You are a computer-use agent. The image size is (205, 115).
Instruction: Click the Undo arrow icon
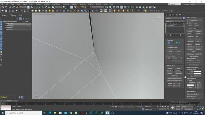(x=3, y=7)
